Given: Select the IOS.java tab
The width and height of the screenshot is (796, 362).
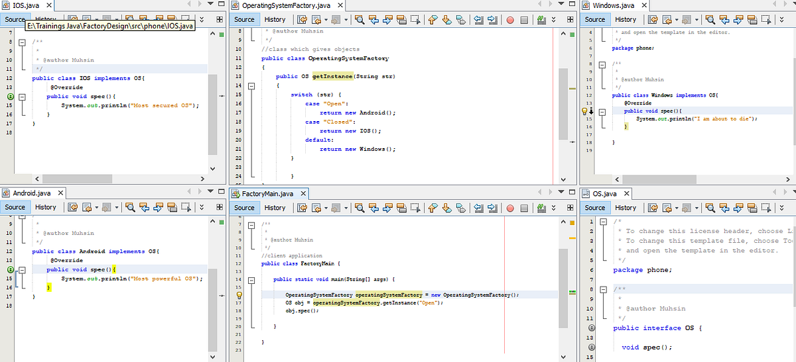Looking at the screenshot, I should tap(25, 5).
